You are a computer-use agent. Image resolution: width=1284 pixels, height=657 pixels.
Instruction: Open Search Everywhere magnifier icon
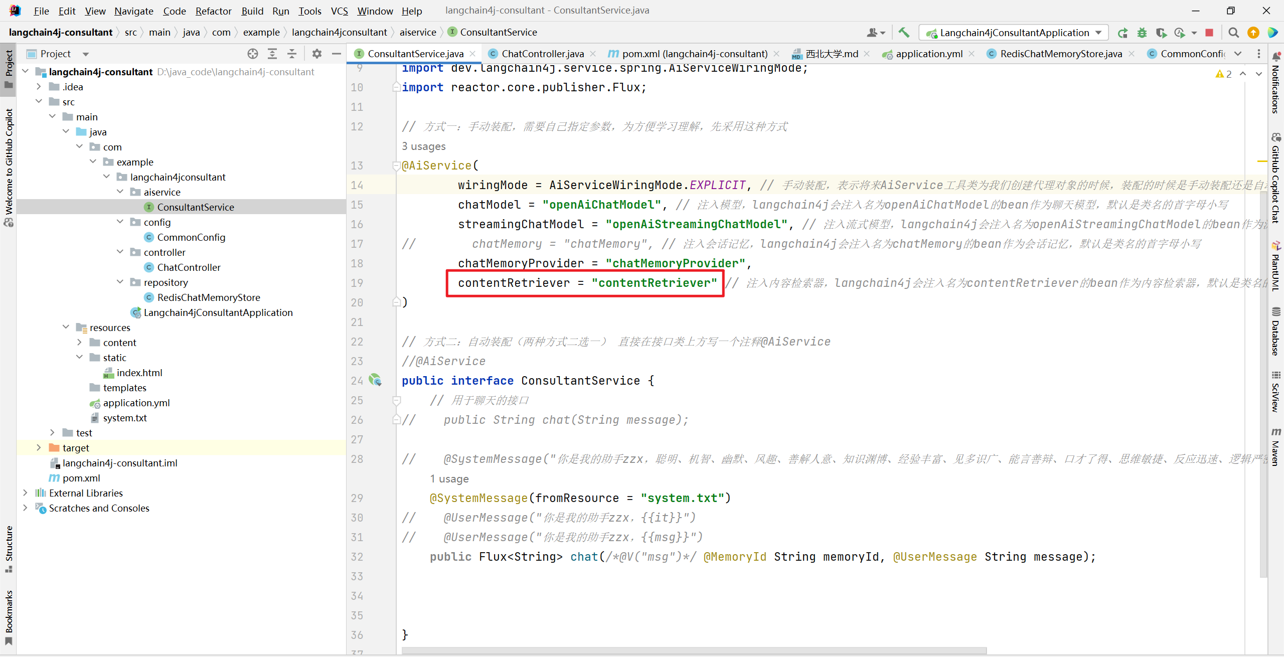(1233, 33)
